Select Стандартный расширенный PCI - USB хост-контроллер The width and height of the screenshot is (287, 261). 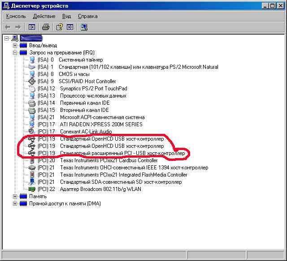pos(122,153)
